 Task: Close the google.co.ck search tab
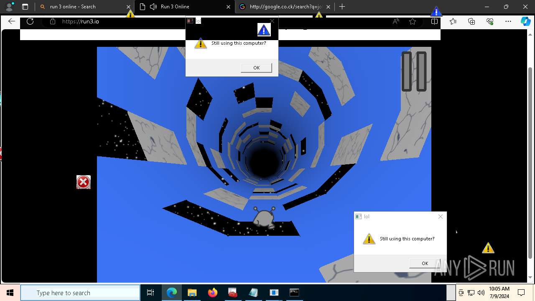point(328,7)
